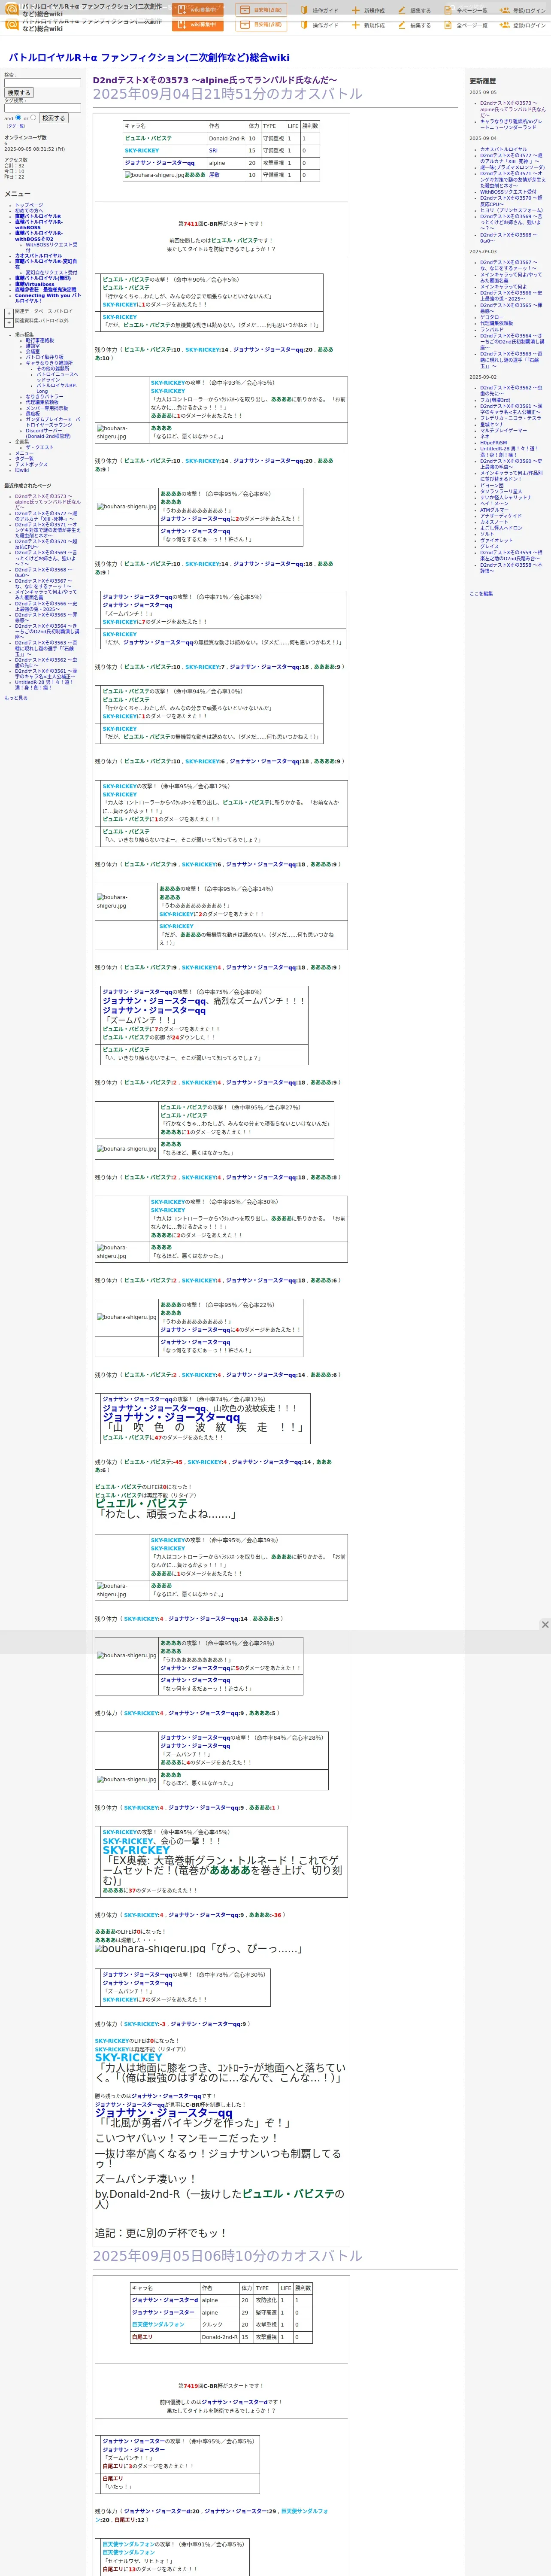
Task: Open UntitledR-28 in recently created pages
Action: pyautogui.click(x=44, y=685)
